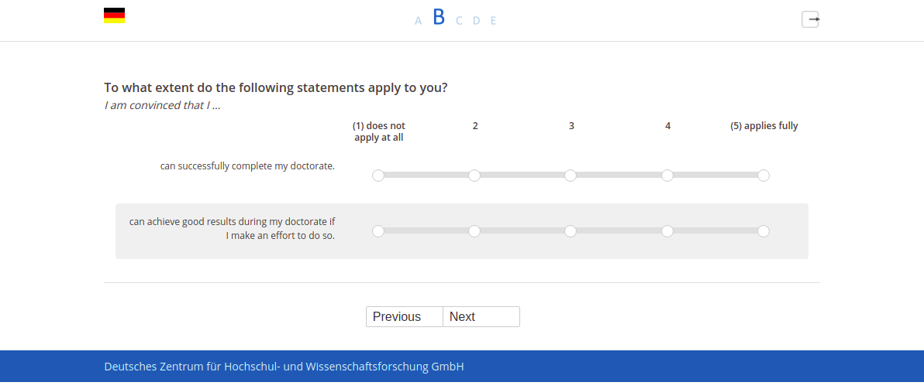Select 5 for 'complete my doctorate'

point(763,176)
